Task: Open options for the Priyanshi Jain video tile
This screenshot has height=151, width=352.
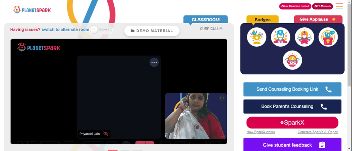Action: click(x=154, y=62)
